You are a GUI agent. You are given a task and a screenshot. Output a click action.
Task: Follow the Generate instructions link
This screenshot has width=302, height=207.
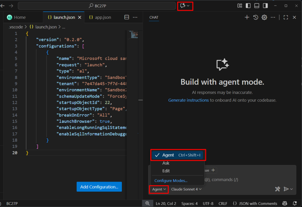coord(188,100)
